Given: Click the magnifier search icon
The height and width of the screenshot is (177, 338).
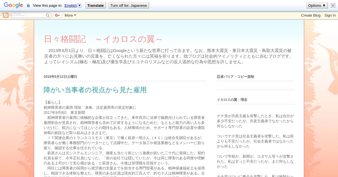Looking at the screenshot, I should pos(48,15).
